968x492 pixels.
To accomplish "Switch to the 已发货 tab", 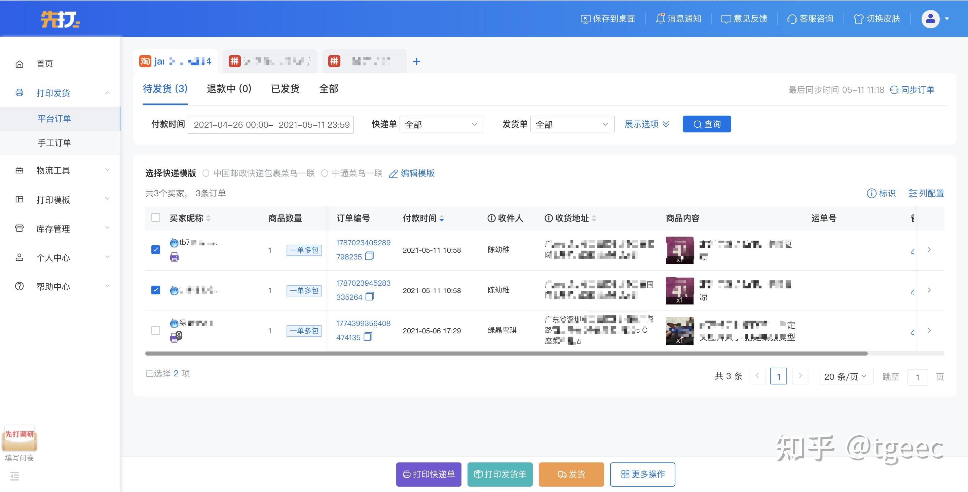I will click(285, 89).
